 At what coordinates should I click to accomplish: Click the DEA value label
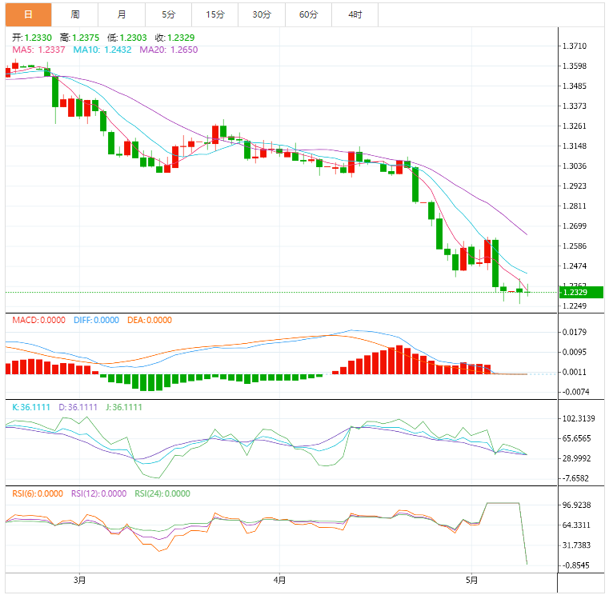tap(150, 320)
